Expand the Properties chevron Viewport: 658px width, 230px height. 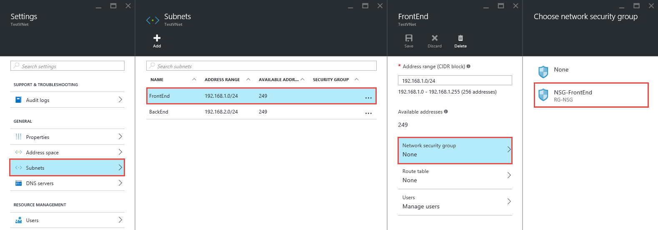tap(120, 136)
